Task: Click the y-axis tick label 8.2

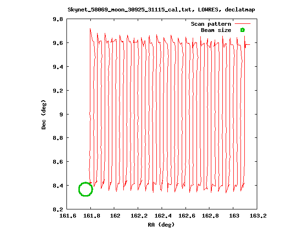Action: (x=58, y=209)
